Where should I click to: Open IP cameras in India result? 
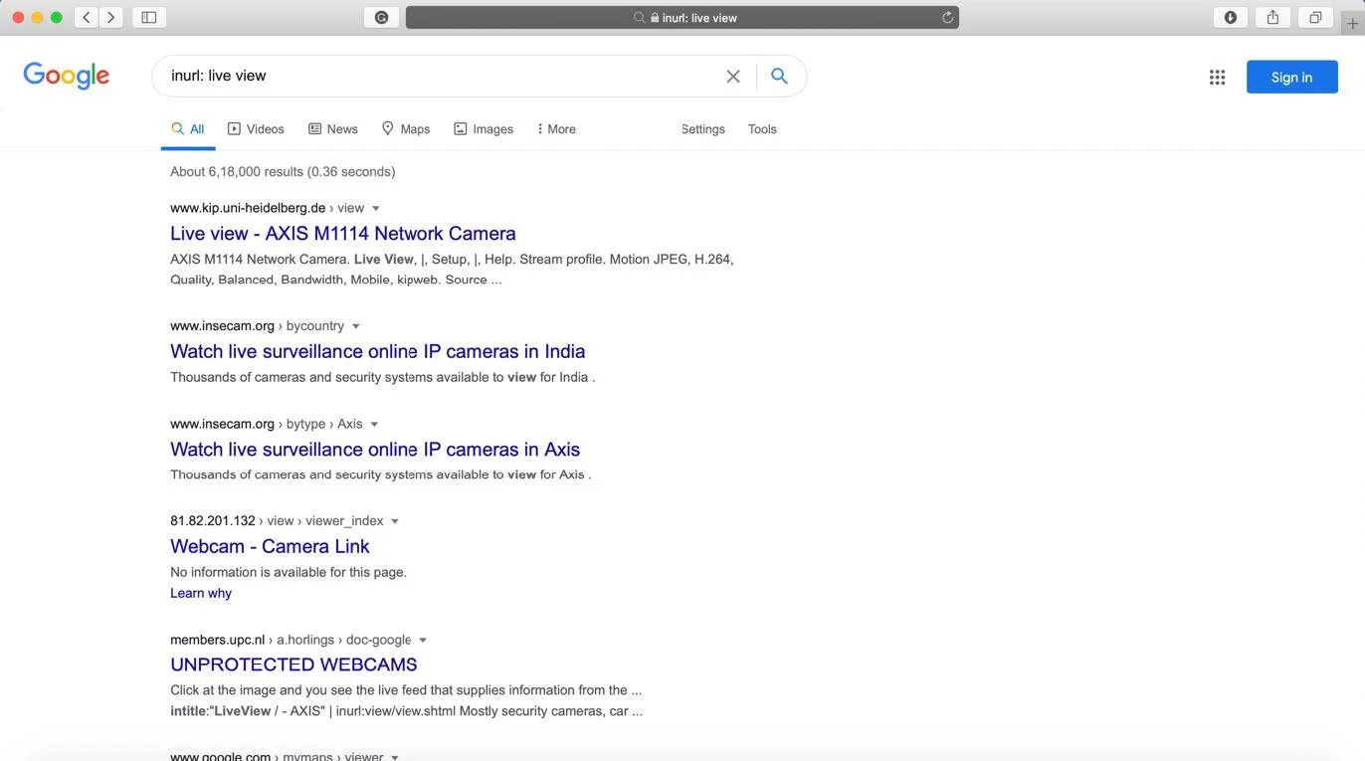coord(378,351)
